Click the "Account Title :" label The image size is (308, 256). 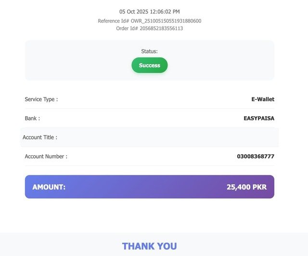pyautogui.click(x=40, y=137)
